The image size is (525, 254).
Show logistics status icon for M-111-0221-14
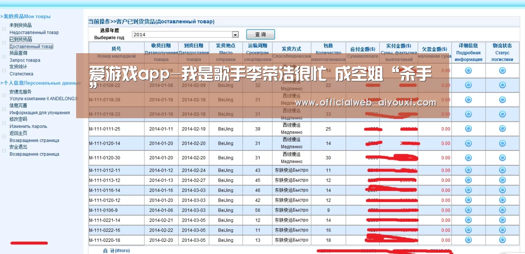tap(502, 220)
